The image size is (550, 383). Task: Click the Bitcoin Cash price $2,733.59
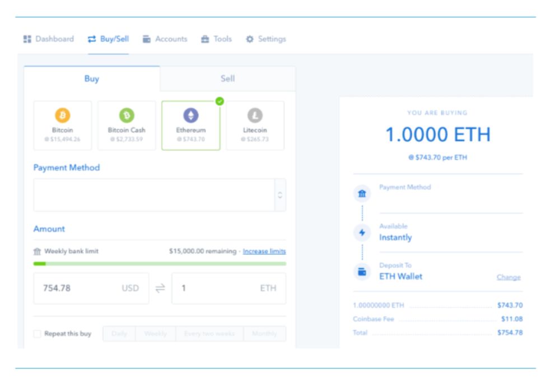[127, 139]
